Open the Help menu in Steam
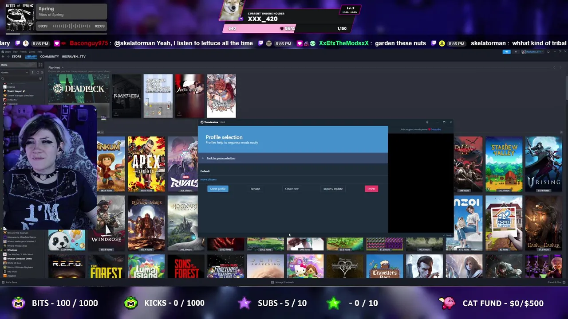The height and width of the screenshot is (319, 568). click(x=39, y=52)
